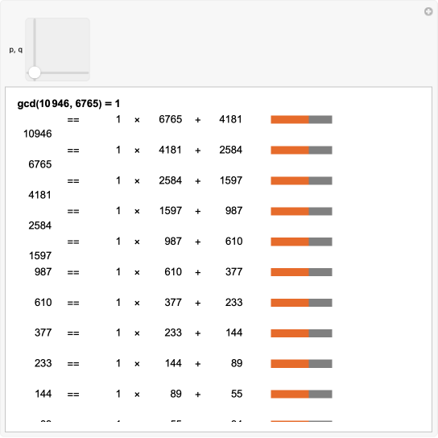Click the orange bar in the 987 row
This screenshot has width=438, height=438.
pos(290,272)
